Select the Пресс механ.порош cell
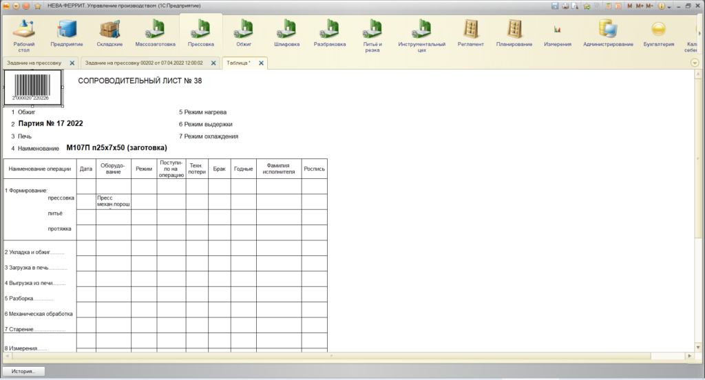This screenshot has height=380, width=705. tap(114, 201)
